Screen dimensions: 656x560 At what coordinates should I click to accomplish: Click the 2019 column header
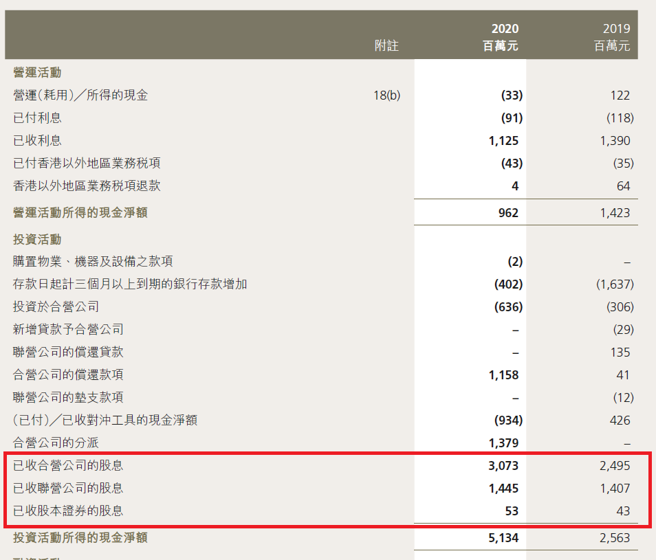(x=616, y=28)
